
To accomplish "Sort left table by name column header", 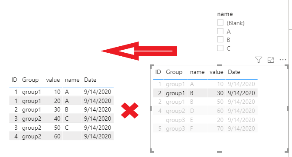I will [x=72, y=80].
